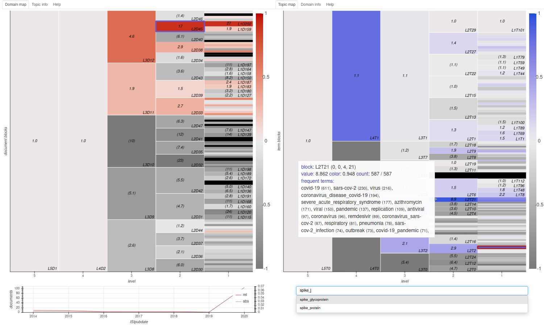
Task: Click the blue color scale bar
Action: (532, 141)
